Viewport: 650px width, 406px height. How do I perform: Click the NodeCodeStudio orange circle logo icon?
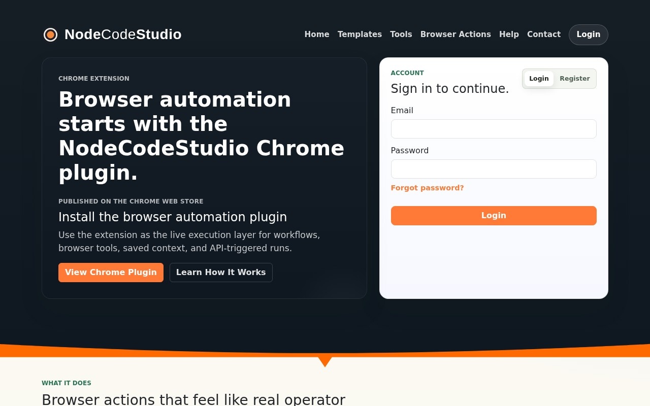click(50, 35)
